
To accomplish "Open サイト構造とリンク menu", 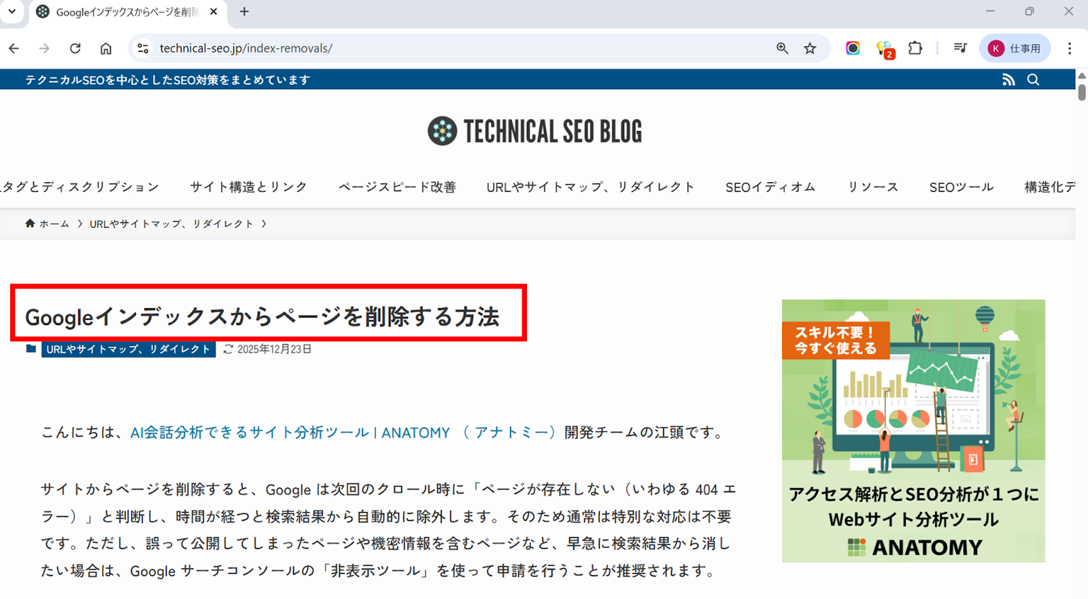I will [x=248, y=187].
